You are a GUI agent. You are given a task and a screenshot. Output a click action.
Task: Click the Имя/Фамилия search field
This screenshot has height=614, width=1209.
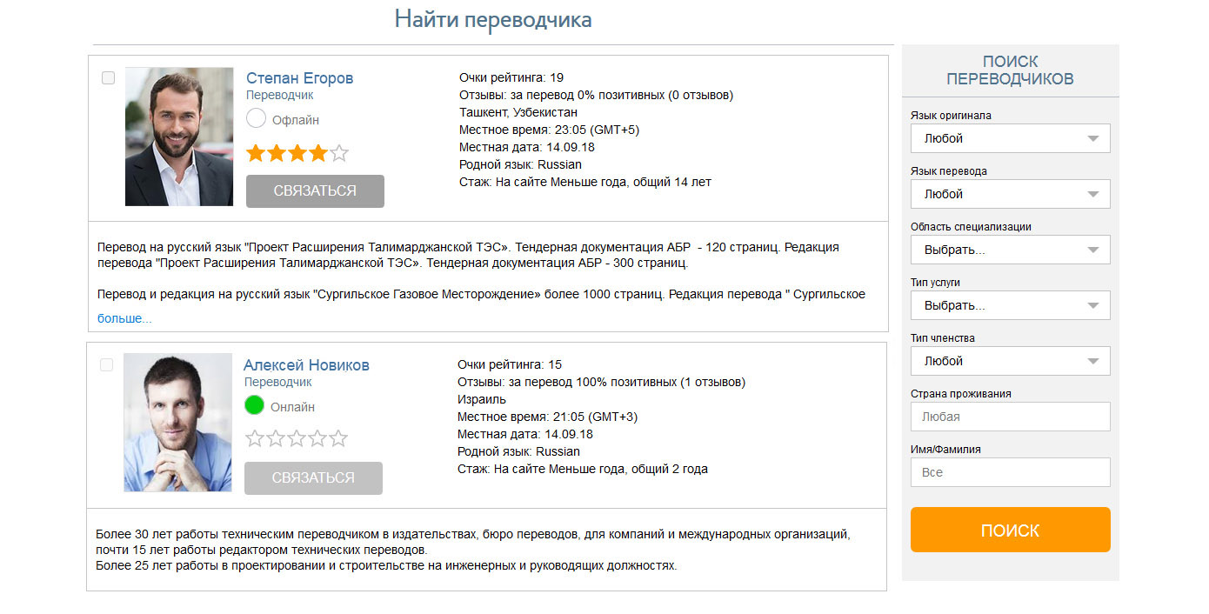(x=1010, y=471)
